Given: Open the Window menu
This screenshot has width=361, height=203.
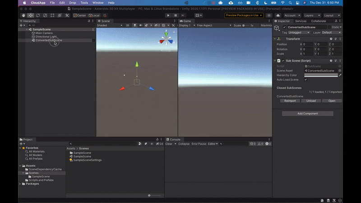Looking at the screenshot, I should point(97,3).
